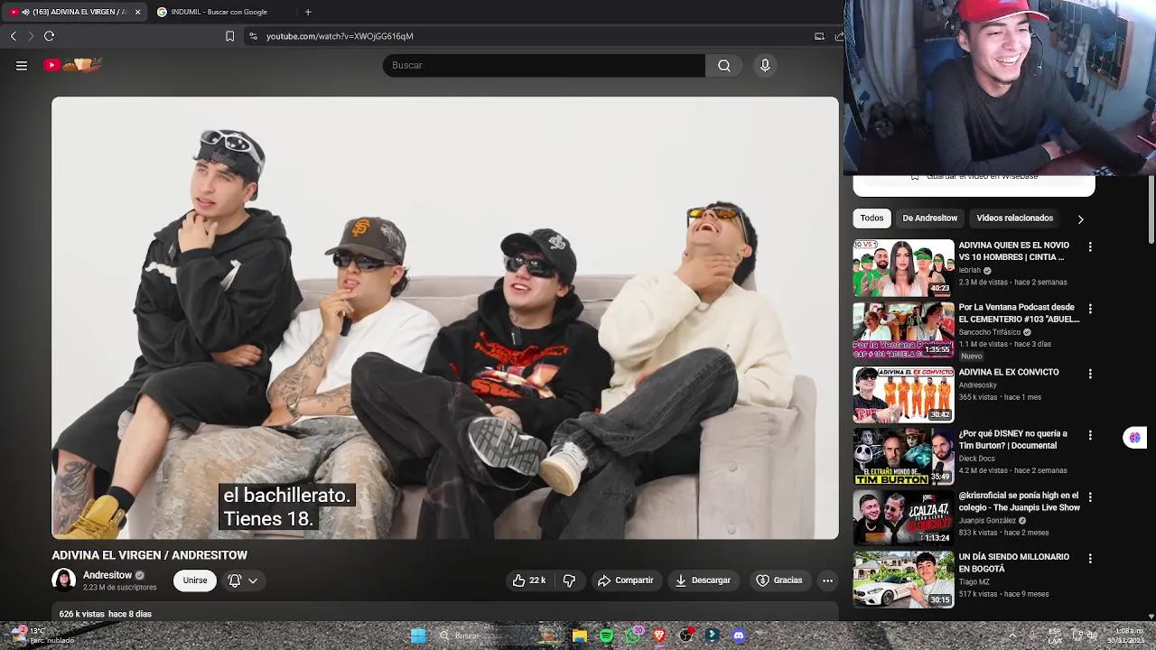The width and height of the screenshot is (1156, 650).
Task: Open File Explorer from taskbar
Action: pos(580,636)
